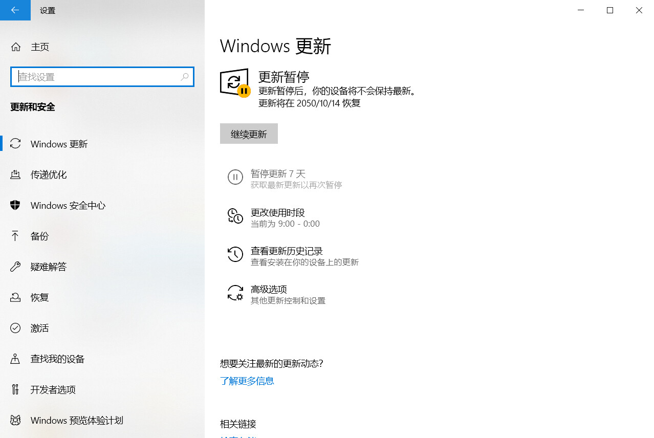Open the 激活 sidebar section
This screenshot has height=438, width=654.
pos(102,328)
